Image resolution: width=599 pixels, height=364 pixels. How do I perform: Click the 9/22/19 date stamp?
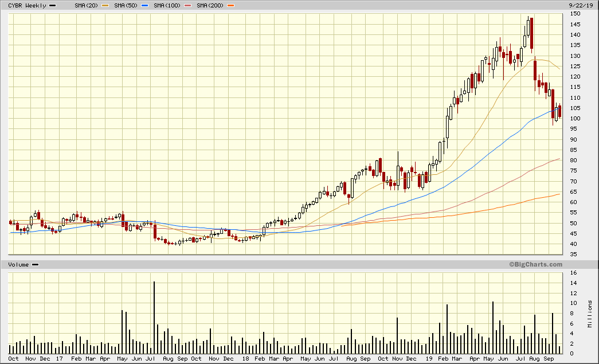click(581, 5)
